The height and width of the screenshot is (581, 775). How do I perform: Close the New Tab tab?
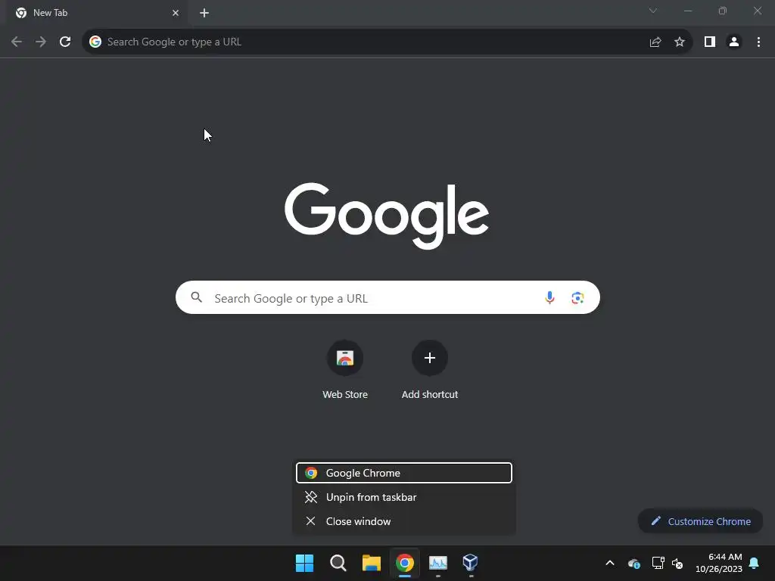click(x=176, y=13)
